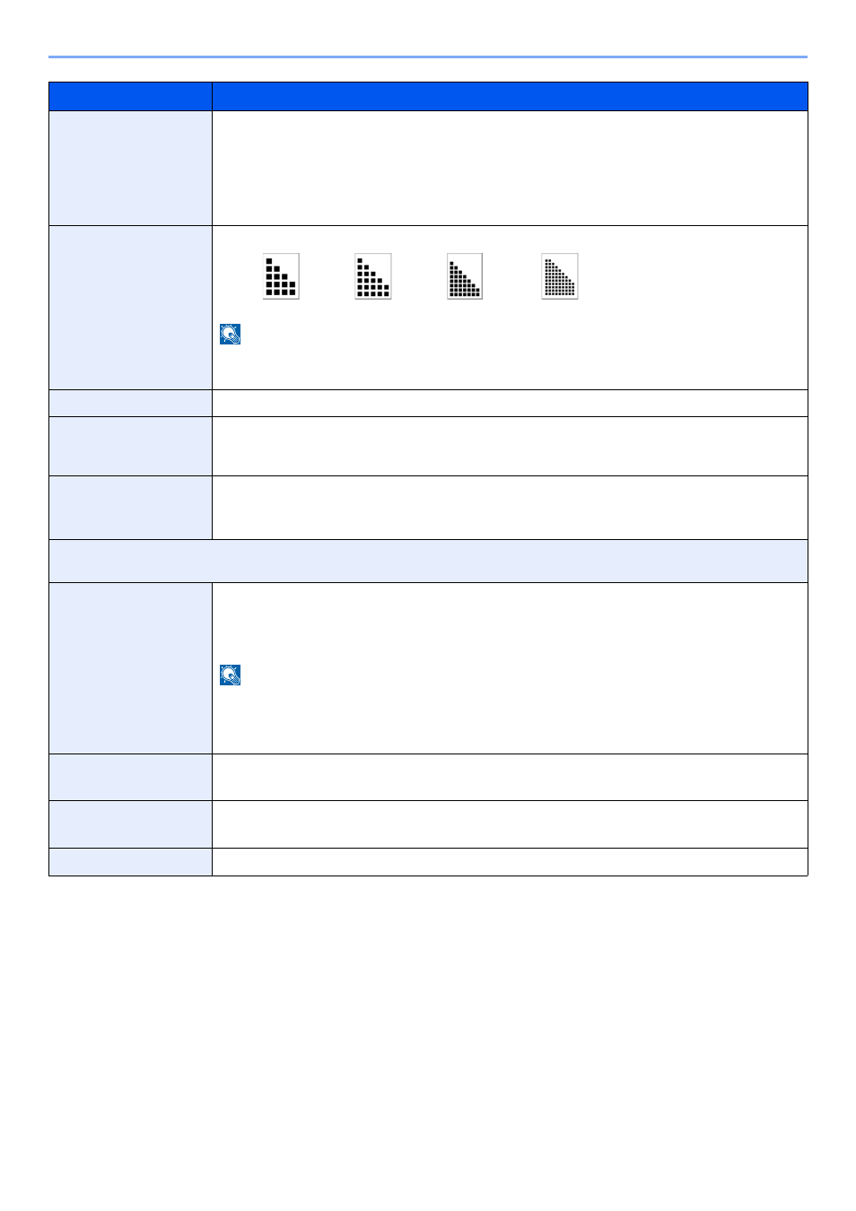Click the note icon below resolution samples
856x1211 pixels.
tap(231, 335)
